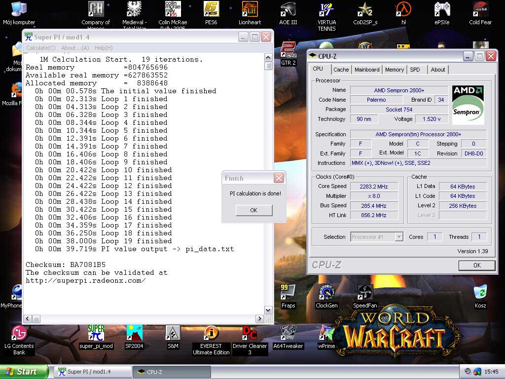Open ClockGen utility icon

pos(326,297)
